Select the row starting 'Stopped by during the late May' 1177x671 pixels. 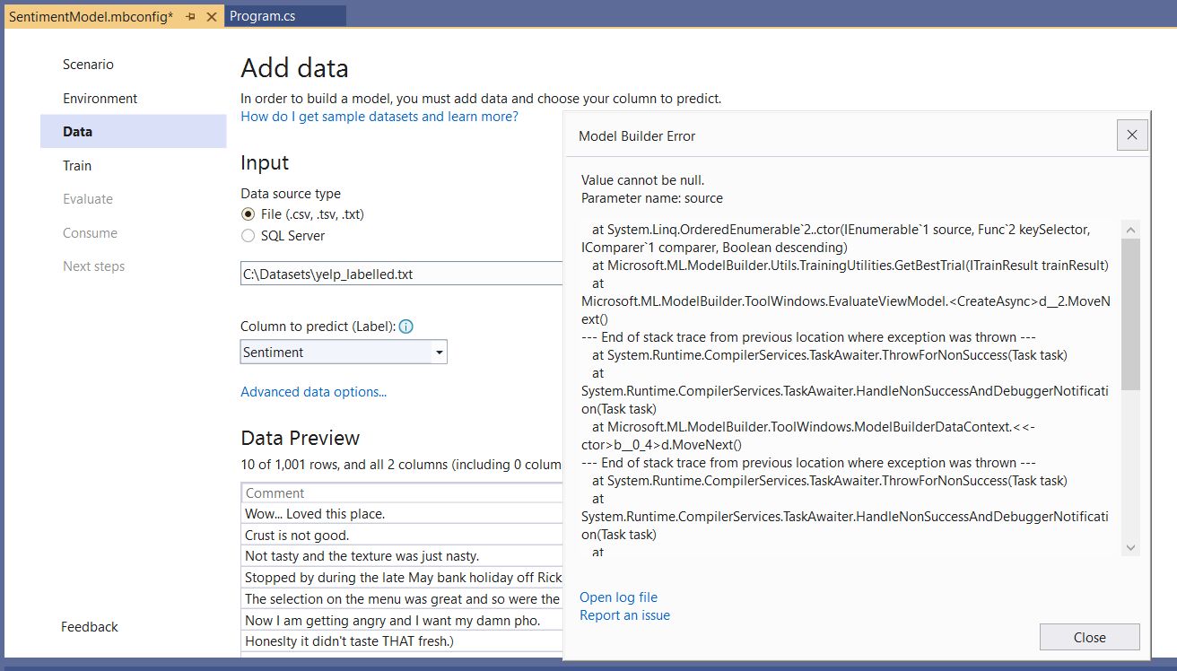pos(403,578)
